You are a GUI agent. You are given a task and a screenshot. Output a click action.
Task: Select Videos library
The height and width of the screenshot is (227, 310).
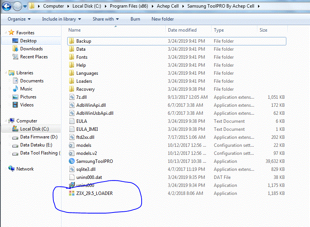(x=27, y=105)
